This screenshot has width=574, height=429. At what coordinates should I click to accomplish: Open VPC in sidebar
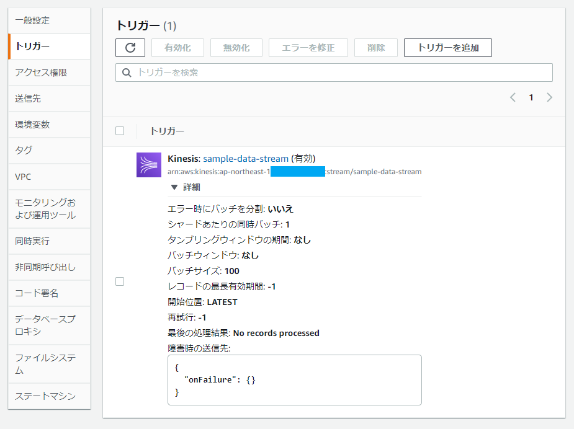pyautogui.click(x=49, y=177)
